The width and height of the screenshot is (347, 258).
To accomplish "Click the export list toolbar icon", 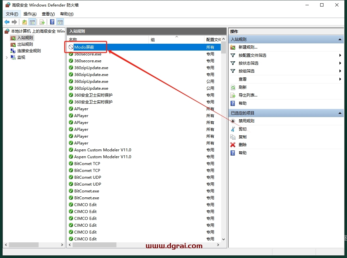I will point(42,22).
